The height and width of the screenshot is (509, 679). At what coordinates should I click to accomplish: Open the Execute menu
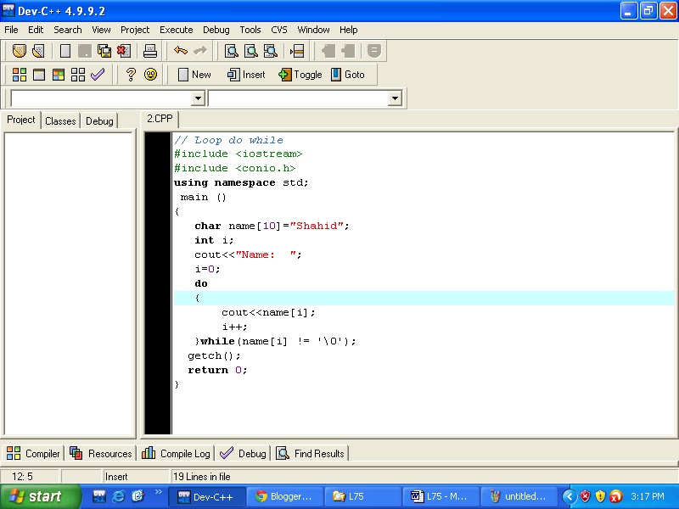click(177, 30)
